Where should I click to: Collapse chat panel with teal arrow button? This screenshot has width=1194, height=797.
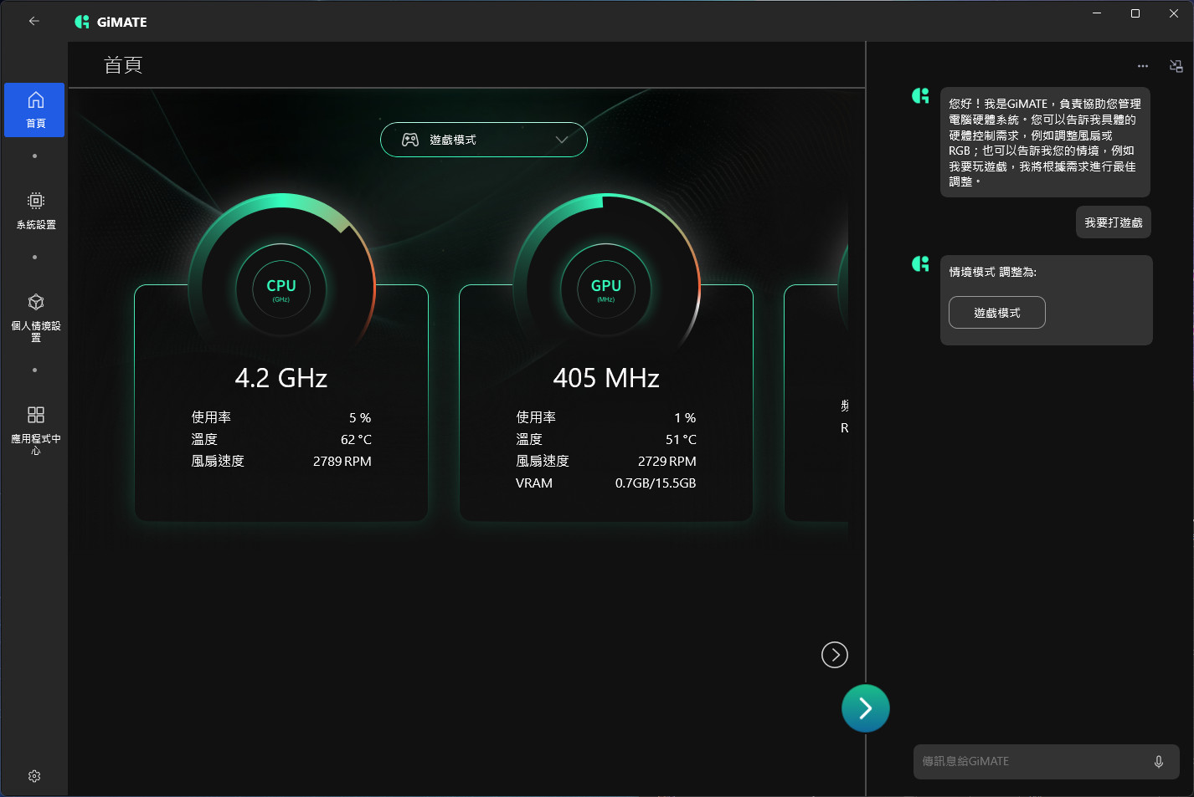865,708
